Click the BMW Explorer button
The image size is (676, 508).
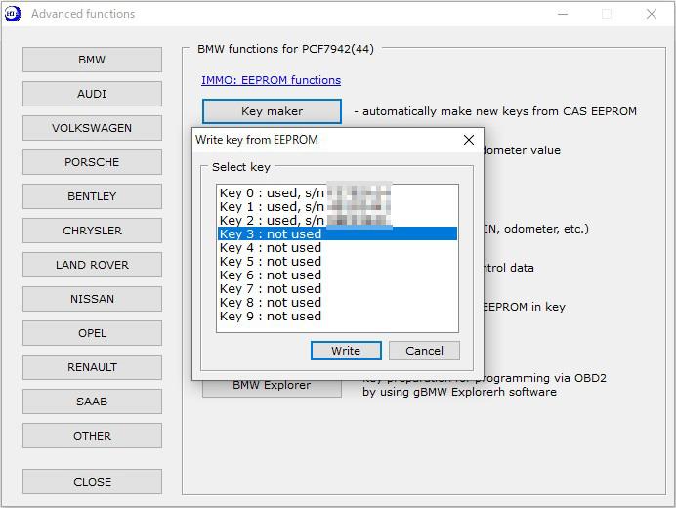(x=272, y=386)
